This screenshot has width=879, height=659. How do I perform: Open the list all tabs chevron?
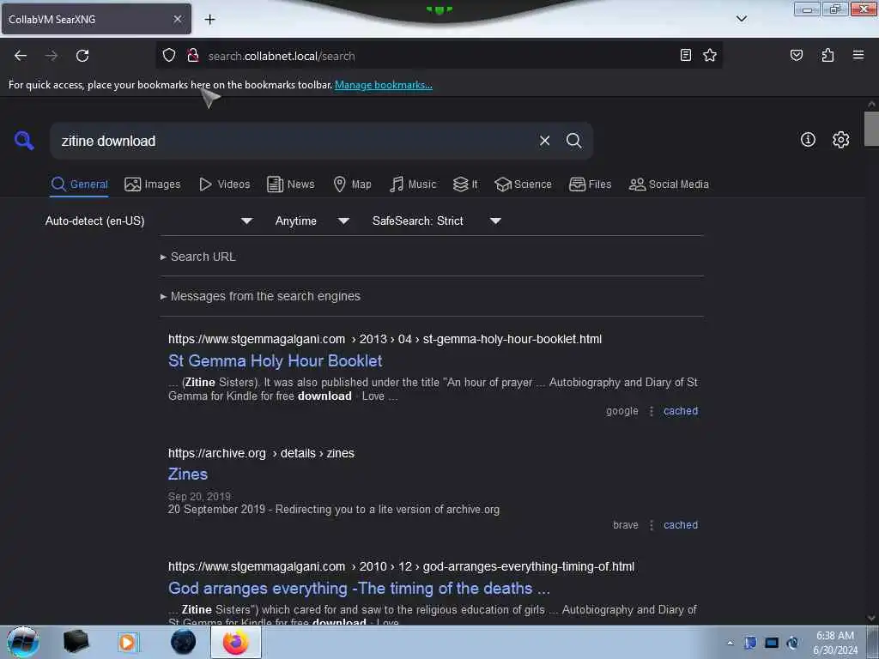coord(741,19)
